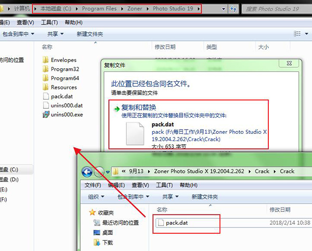Sort by 名称 column in main window
This screenshot has height=251, width=312.
click(x=47, y=47)
